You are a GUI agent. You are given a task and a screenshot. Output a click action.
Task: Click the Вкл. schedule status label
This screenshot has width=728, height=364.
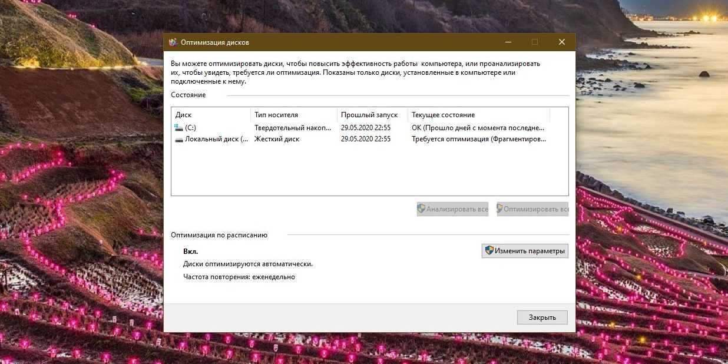[x=190, y=252]
